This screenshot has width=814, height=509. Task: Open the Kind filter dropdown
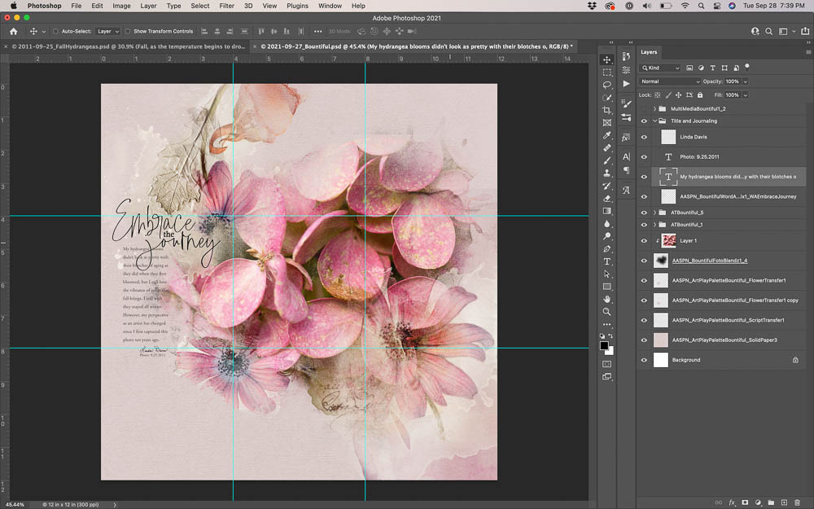click(660, 68)
